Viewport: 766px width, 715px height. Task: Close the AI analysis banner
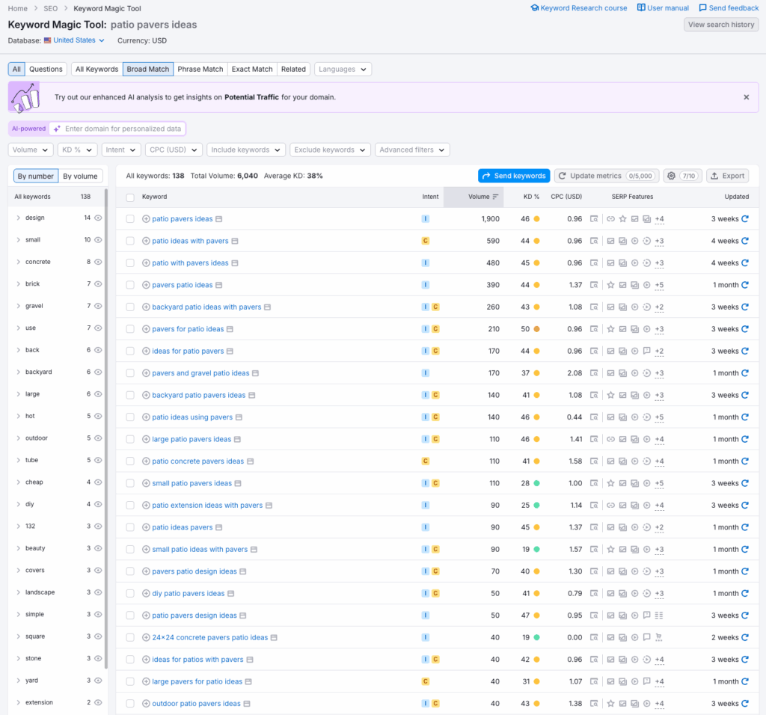(746, 97)
